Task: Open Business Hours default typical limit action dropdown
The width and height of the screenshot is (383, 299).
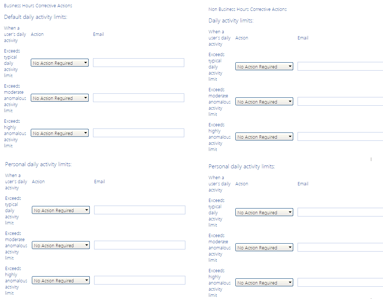Action: (60, 63)
